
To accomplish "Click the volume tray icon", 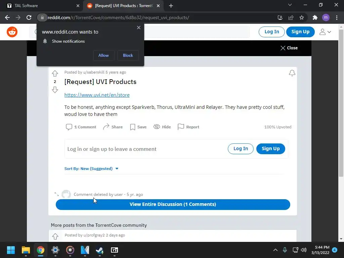I will click(x=304, y=250).
